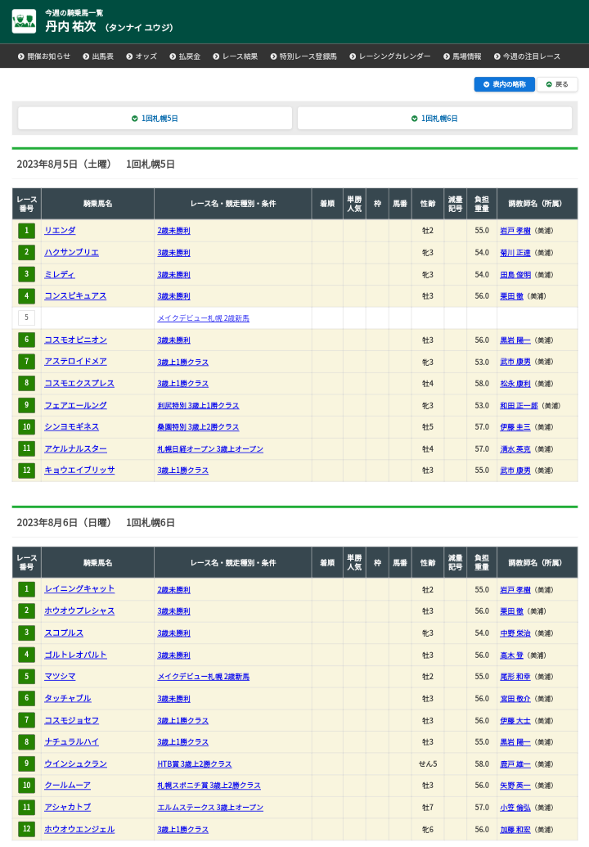Open the 札幌日経オープン 3歳上オープン race link

[210, 449]
